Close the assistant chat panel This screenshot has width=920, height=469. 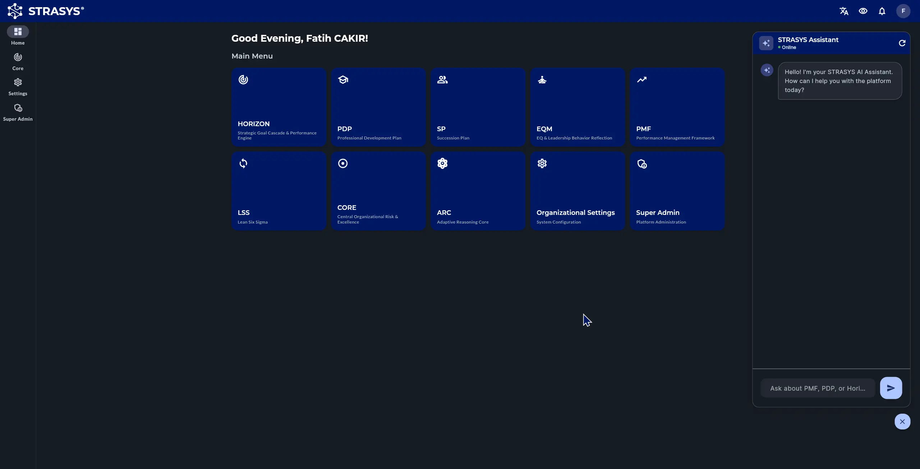tap(902, 422)
